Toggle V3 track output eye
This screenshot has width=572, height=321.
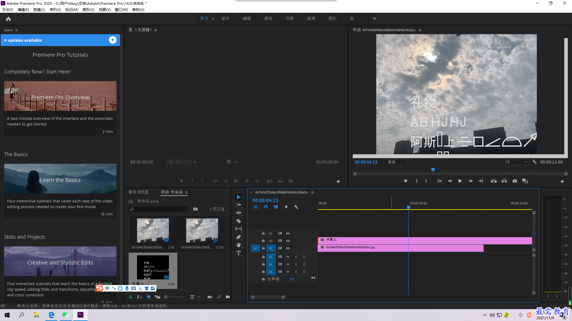[x=288, y=234]
